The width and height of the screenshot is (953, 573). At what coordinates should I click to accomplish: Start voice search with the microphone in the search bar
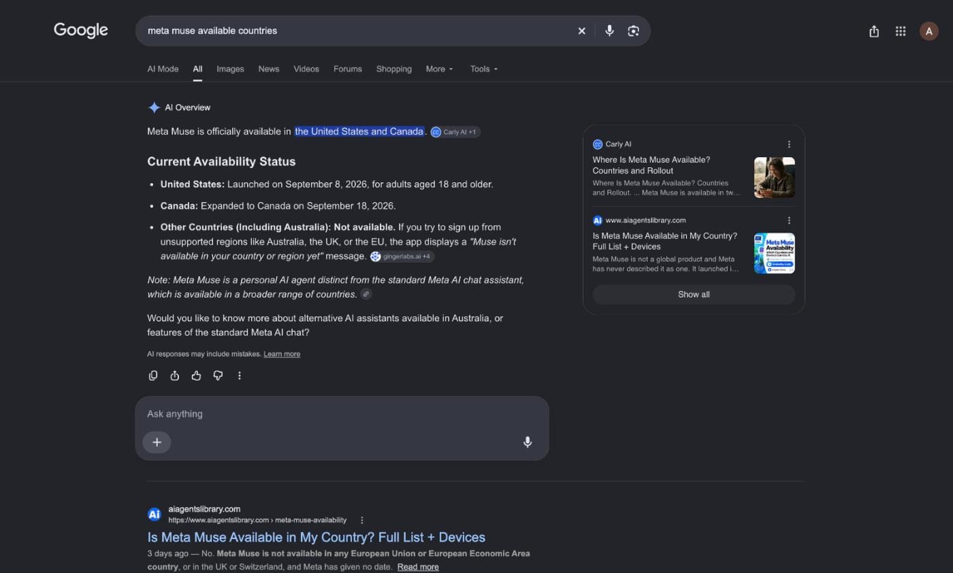click(609, 31)
